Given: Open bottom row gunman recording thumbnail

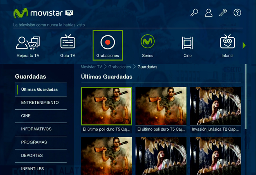Looking at the screenshot, I should pyautogui.click(x=106, y=156).
